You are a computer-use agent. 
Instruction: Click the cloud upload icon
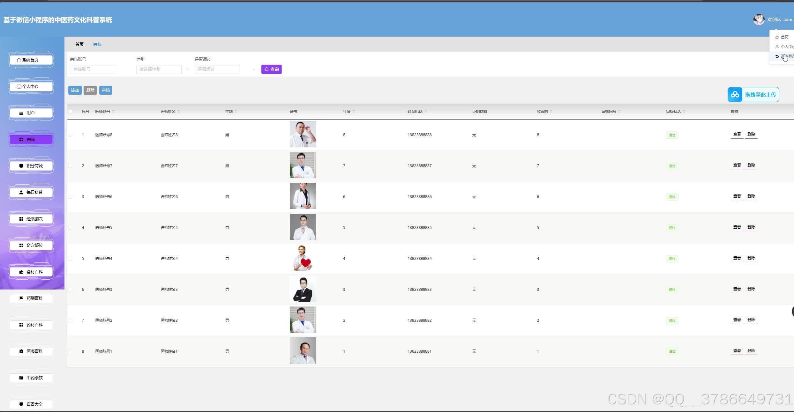pyautogui.click(x=735, y=95)
